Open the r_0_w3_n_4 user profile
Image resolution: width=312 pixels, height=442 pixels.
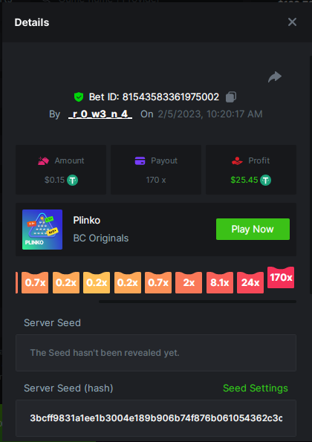[100, 114]
